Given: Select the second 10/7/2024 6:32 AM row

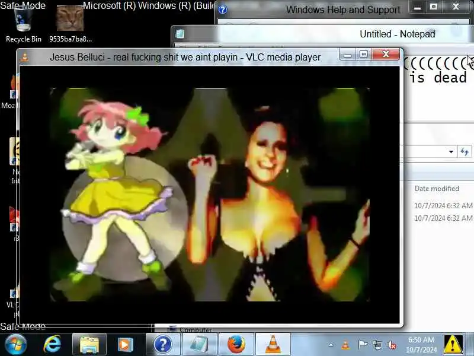Looking at the screenshot, I should [443, 218].
